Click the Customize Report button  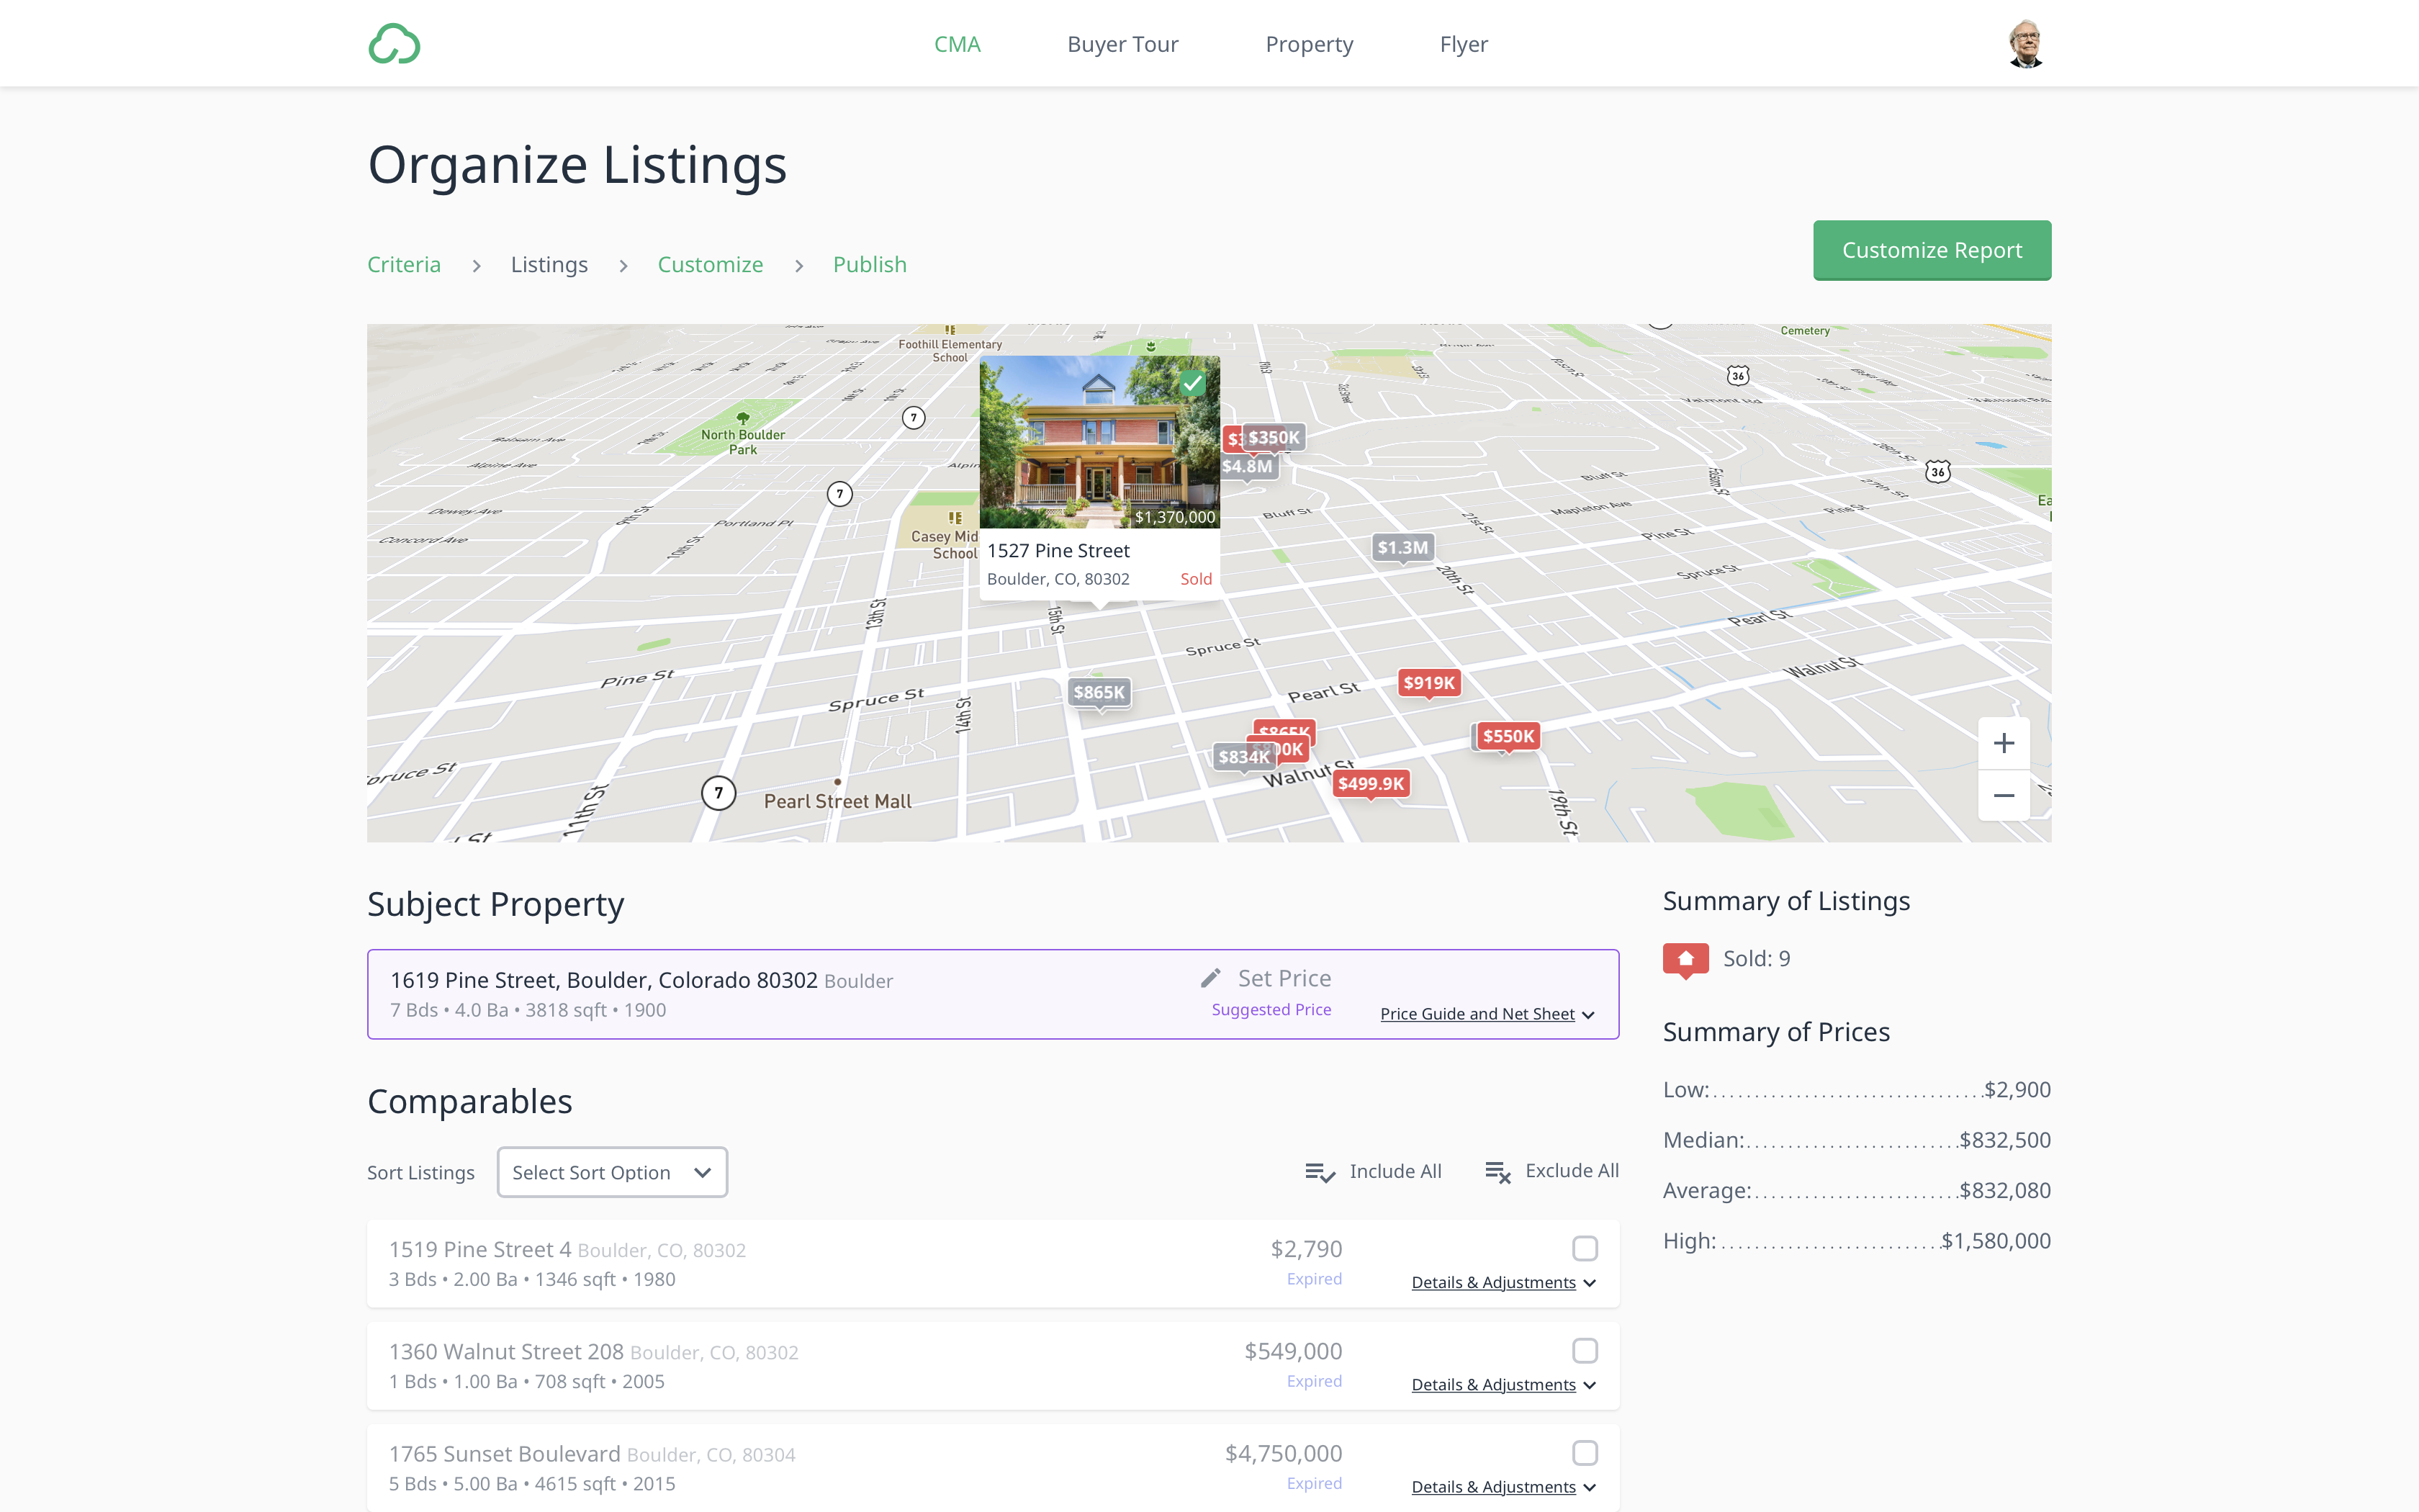(1931, 250)
